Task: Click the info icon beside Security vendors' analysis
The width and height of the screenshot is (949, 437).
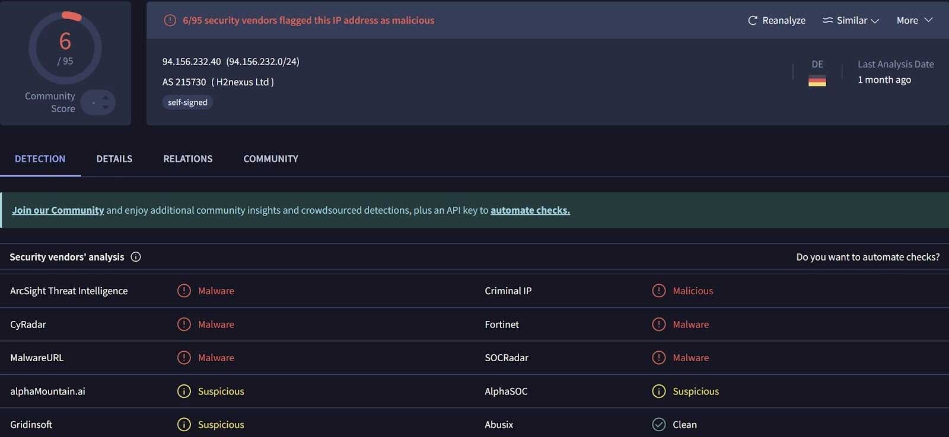Action: point(135,257)
